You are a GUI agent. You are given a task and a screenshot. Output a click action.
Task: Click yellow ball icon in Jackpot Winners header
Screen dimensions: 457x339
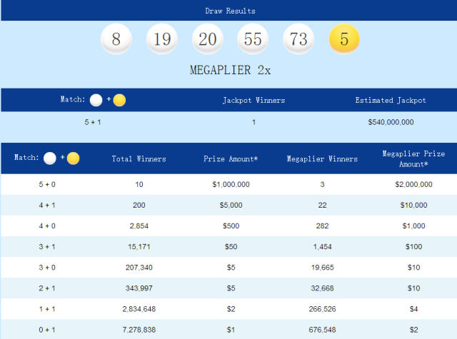tap(119, 100)
